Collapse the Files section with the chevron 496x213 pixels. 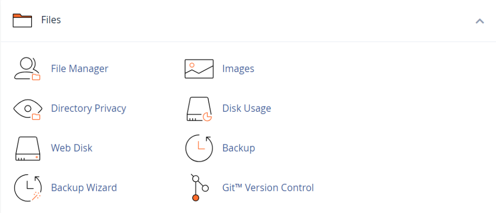(480, 21)
